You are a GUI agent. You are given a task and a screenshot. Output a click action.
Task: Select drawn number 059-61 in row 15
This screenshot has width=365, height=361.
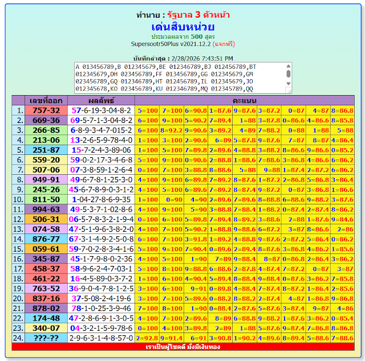pos(46,249)
